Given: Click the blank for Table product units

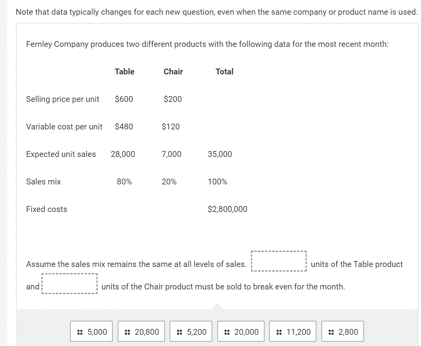Looking at the screenshot, I should tap(279, 262).
